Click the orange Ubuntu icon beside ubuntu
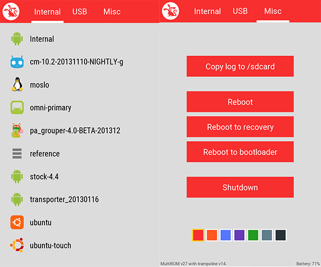This screenshot has width=321, height=267. (17, 222)
